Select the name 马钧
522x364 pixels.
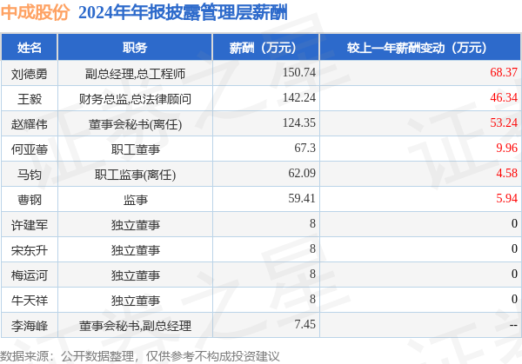click(30, 175)
